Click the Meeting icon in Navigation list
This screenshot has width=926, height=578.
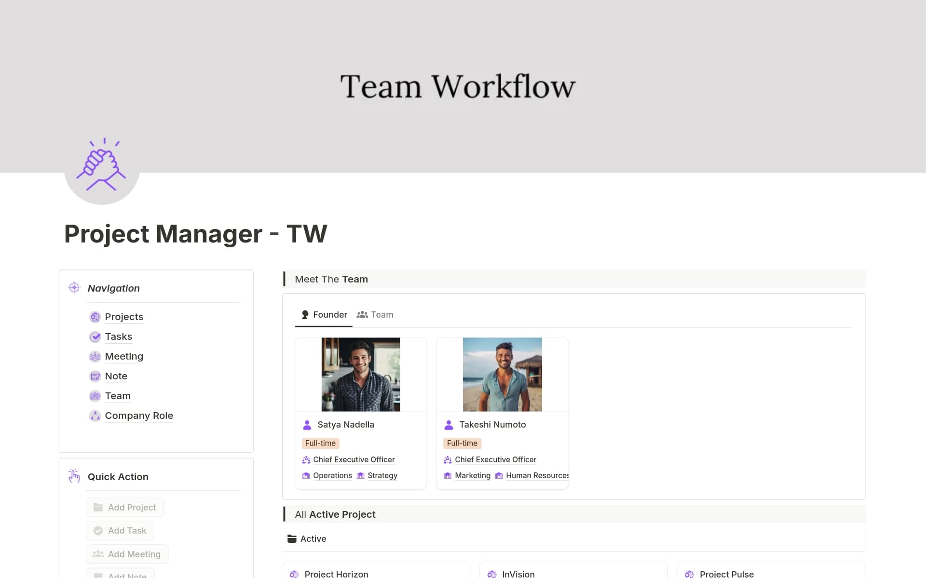click(x=95, y=356)
